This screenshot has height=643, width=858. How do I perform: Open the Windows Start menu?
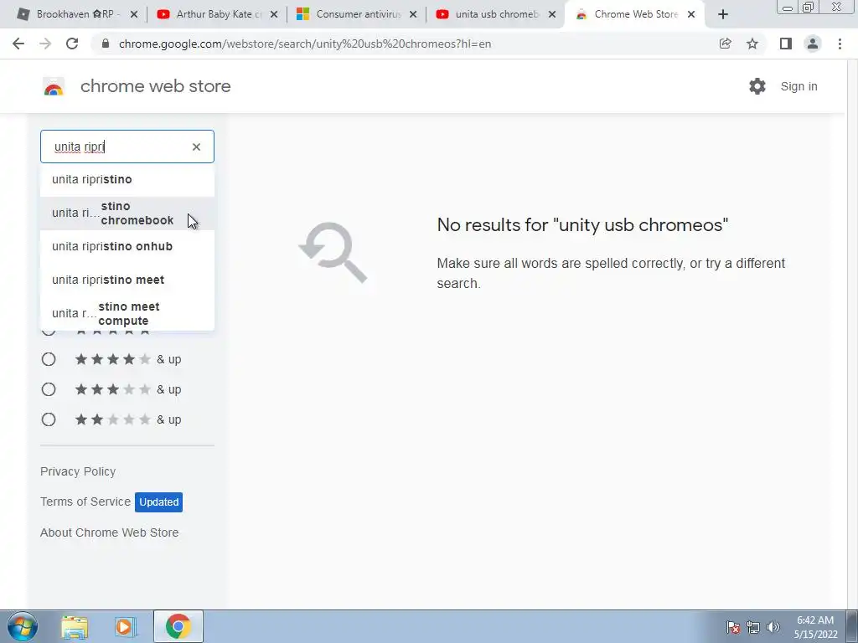22,626
